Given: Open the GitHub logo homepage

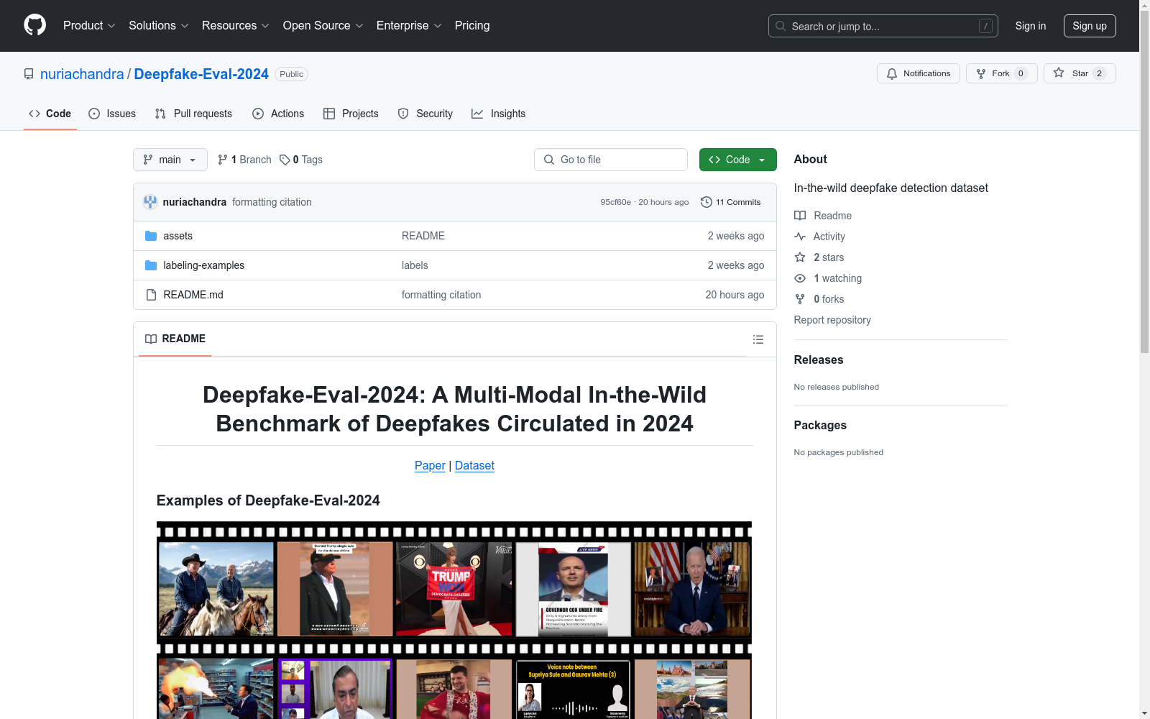Looking at the screenshot, I should [34, 25].
